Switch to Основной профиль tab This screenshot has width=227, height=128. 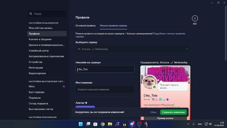85,26
